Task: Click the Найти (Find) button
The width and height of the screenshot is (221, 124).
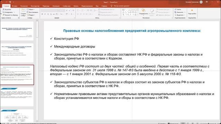Action: click(x=178, y=9)
